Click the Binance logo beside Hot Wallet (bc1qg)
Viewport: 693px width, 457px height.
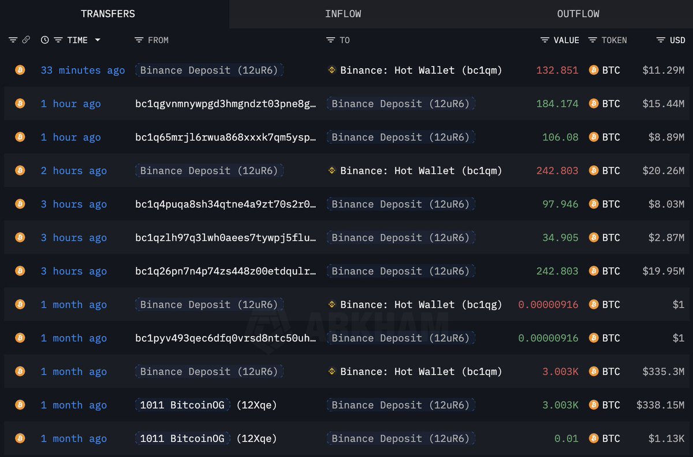coord(332,304)
